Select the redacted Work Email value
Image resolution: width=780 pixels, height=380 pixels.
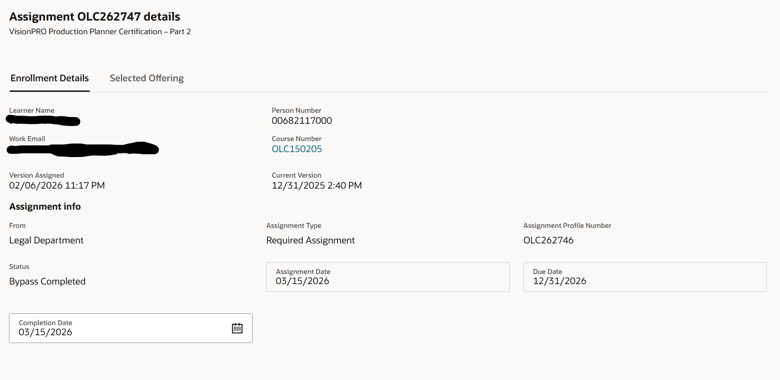pyautogui.click(x=83, y=149)
